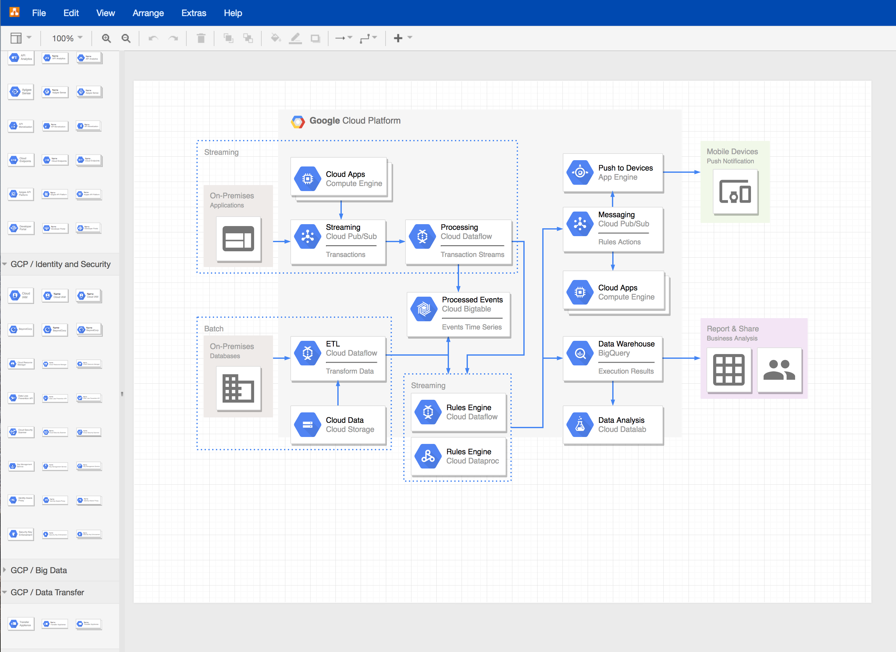Click the redo arrow icon
896x652 pixels.
(173, 38)
